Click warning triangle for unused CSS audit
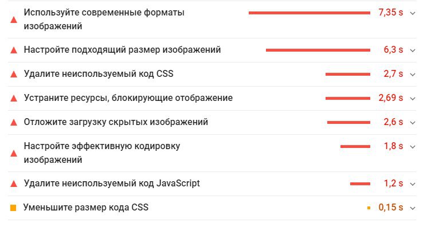427x238 pixels. tap(14, 75)
